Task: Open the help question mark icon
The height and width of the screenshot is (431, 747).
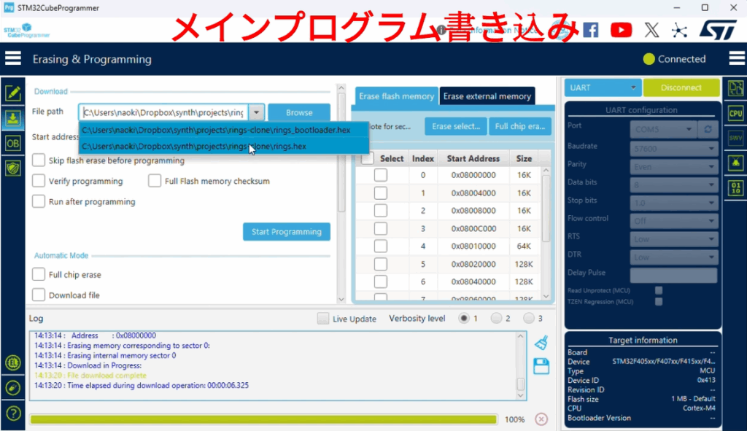Action: 13,413
